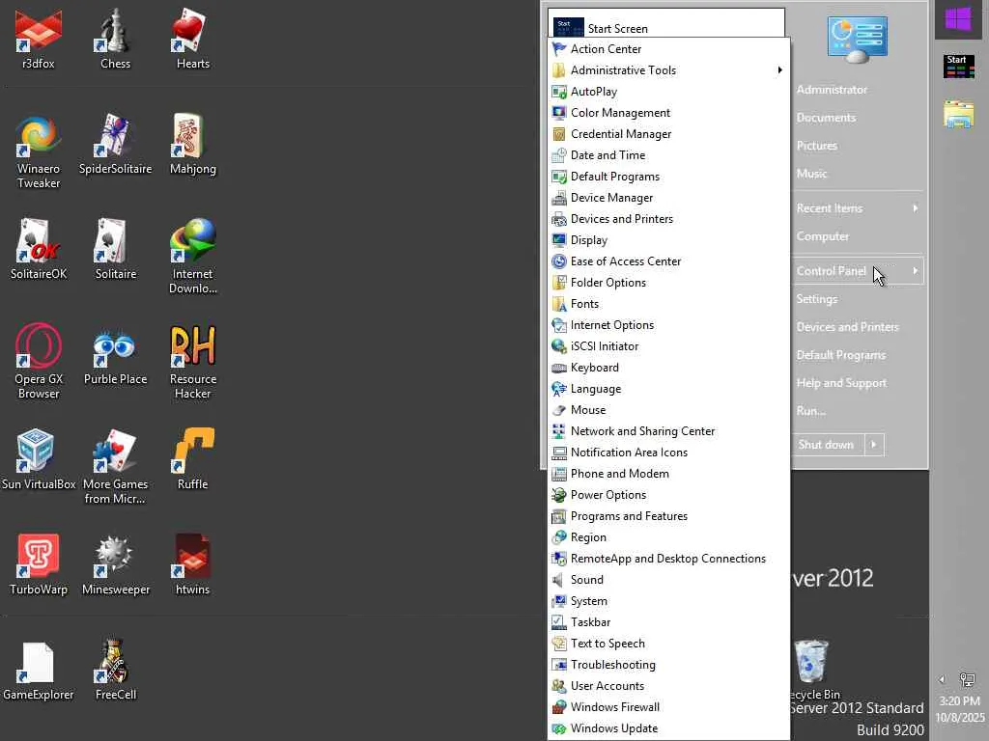Screen dimensions: 989x741
Task: Open User Accounts menu item
Action: [x=668, y=686]
